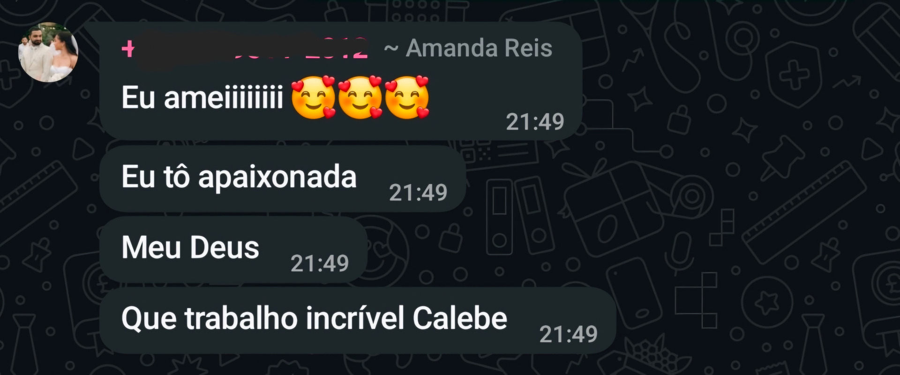Select the 'Eu ameiiiiiiii' message text
This screenshot has height=375, width=900.
pos(202,98)
